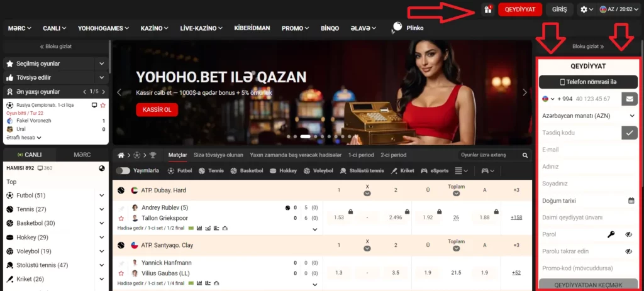Toggle the Yayımlarla switch
Image resolution: width=644 pixels, height=291 pixels.
[x=123, y=171]
